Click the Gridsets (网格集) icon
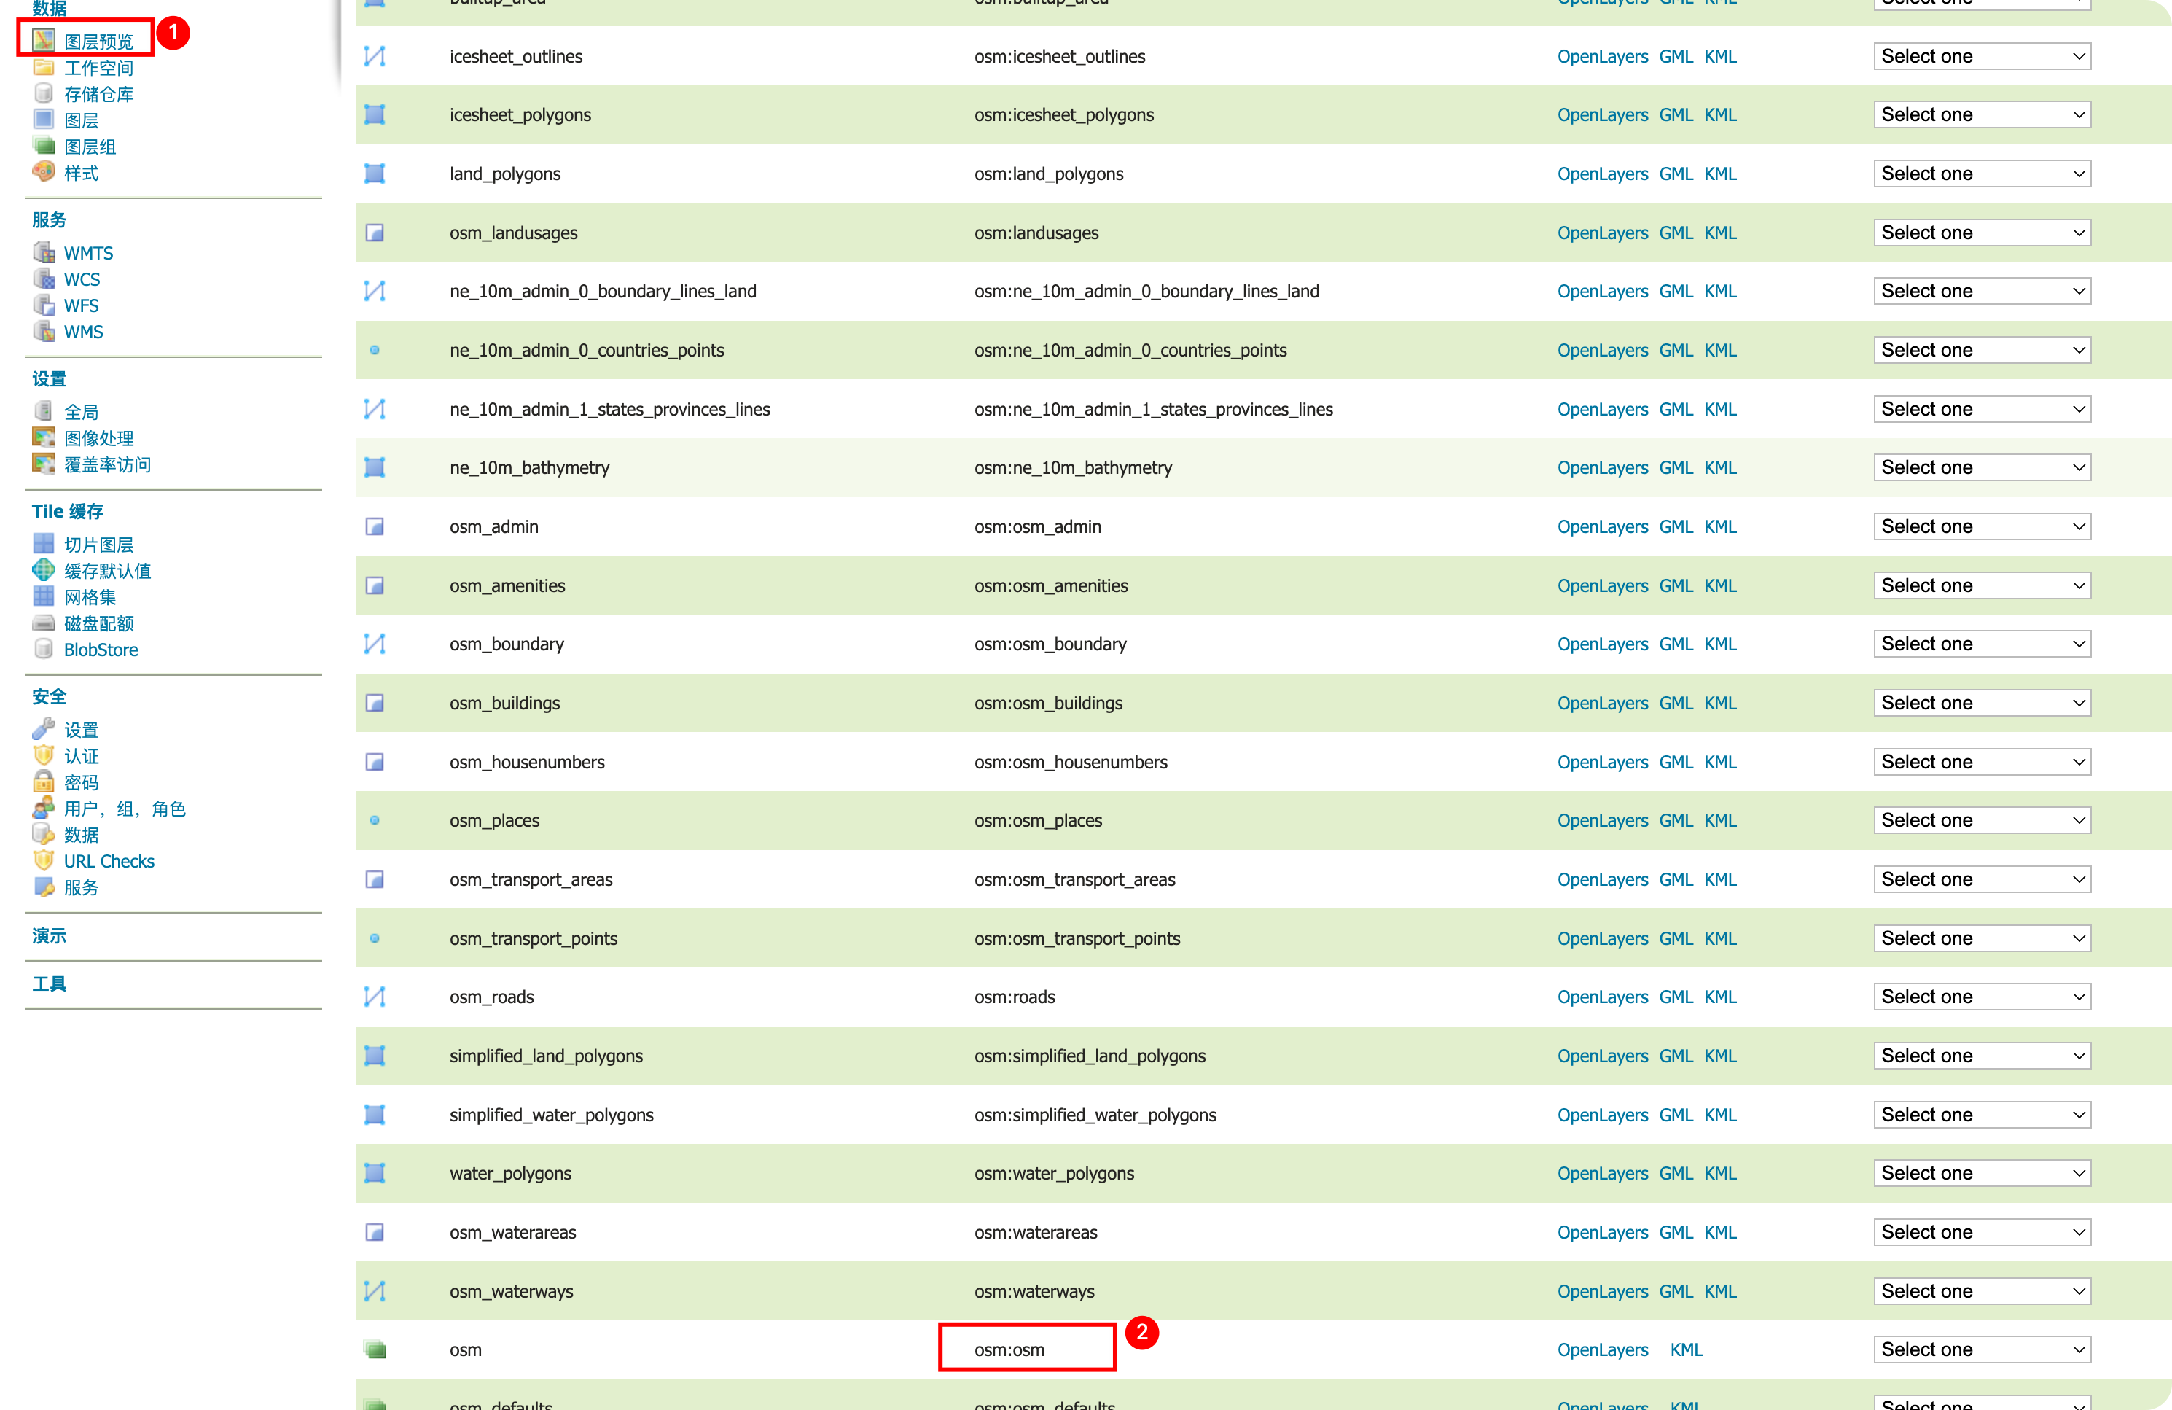The width and height of the screenshot is (2172, 1410). 43,597
